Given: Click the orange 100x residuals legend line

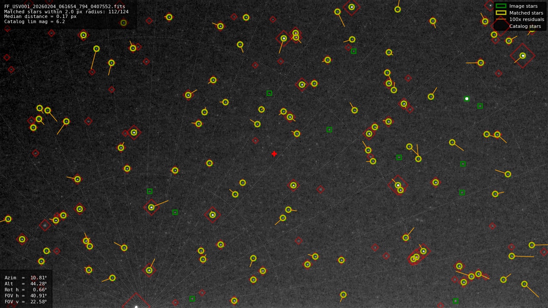Looking at the screenshot, I should [x=501, y=19].
